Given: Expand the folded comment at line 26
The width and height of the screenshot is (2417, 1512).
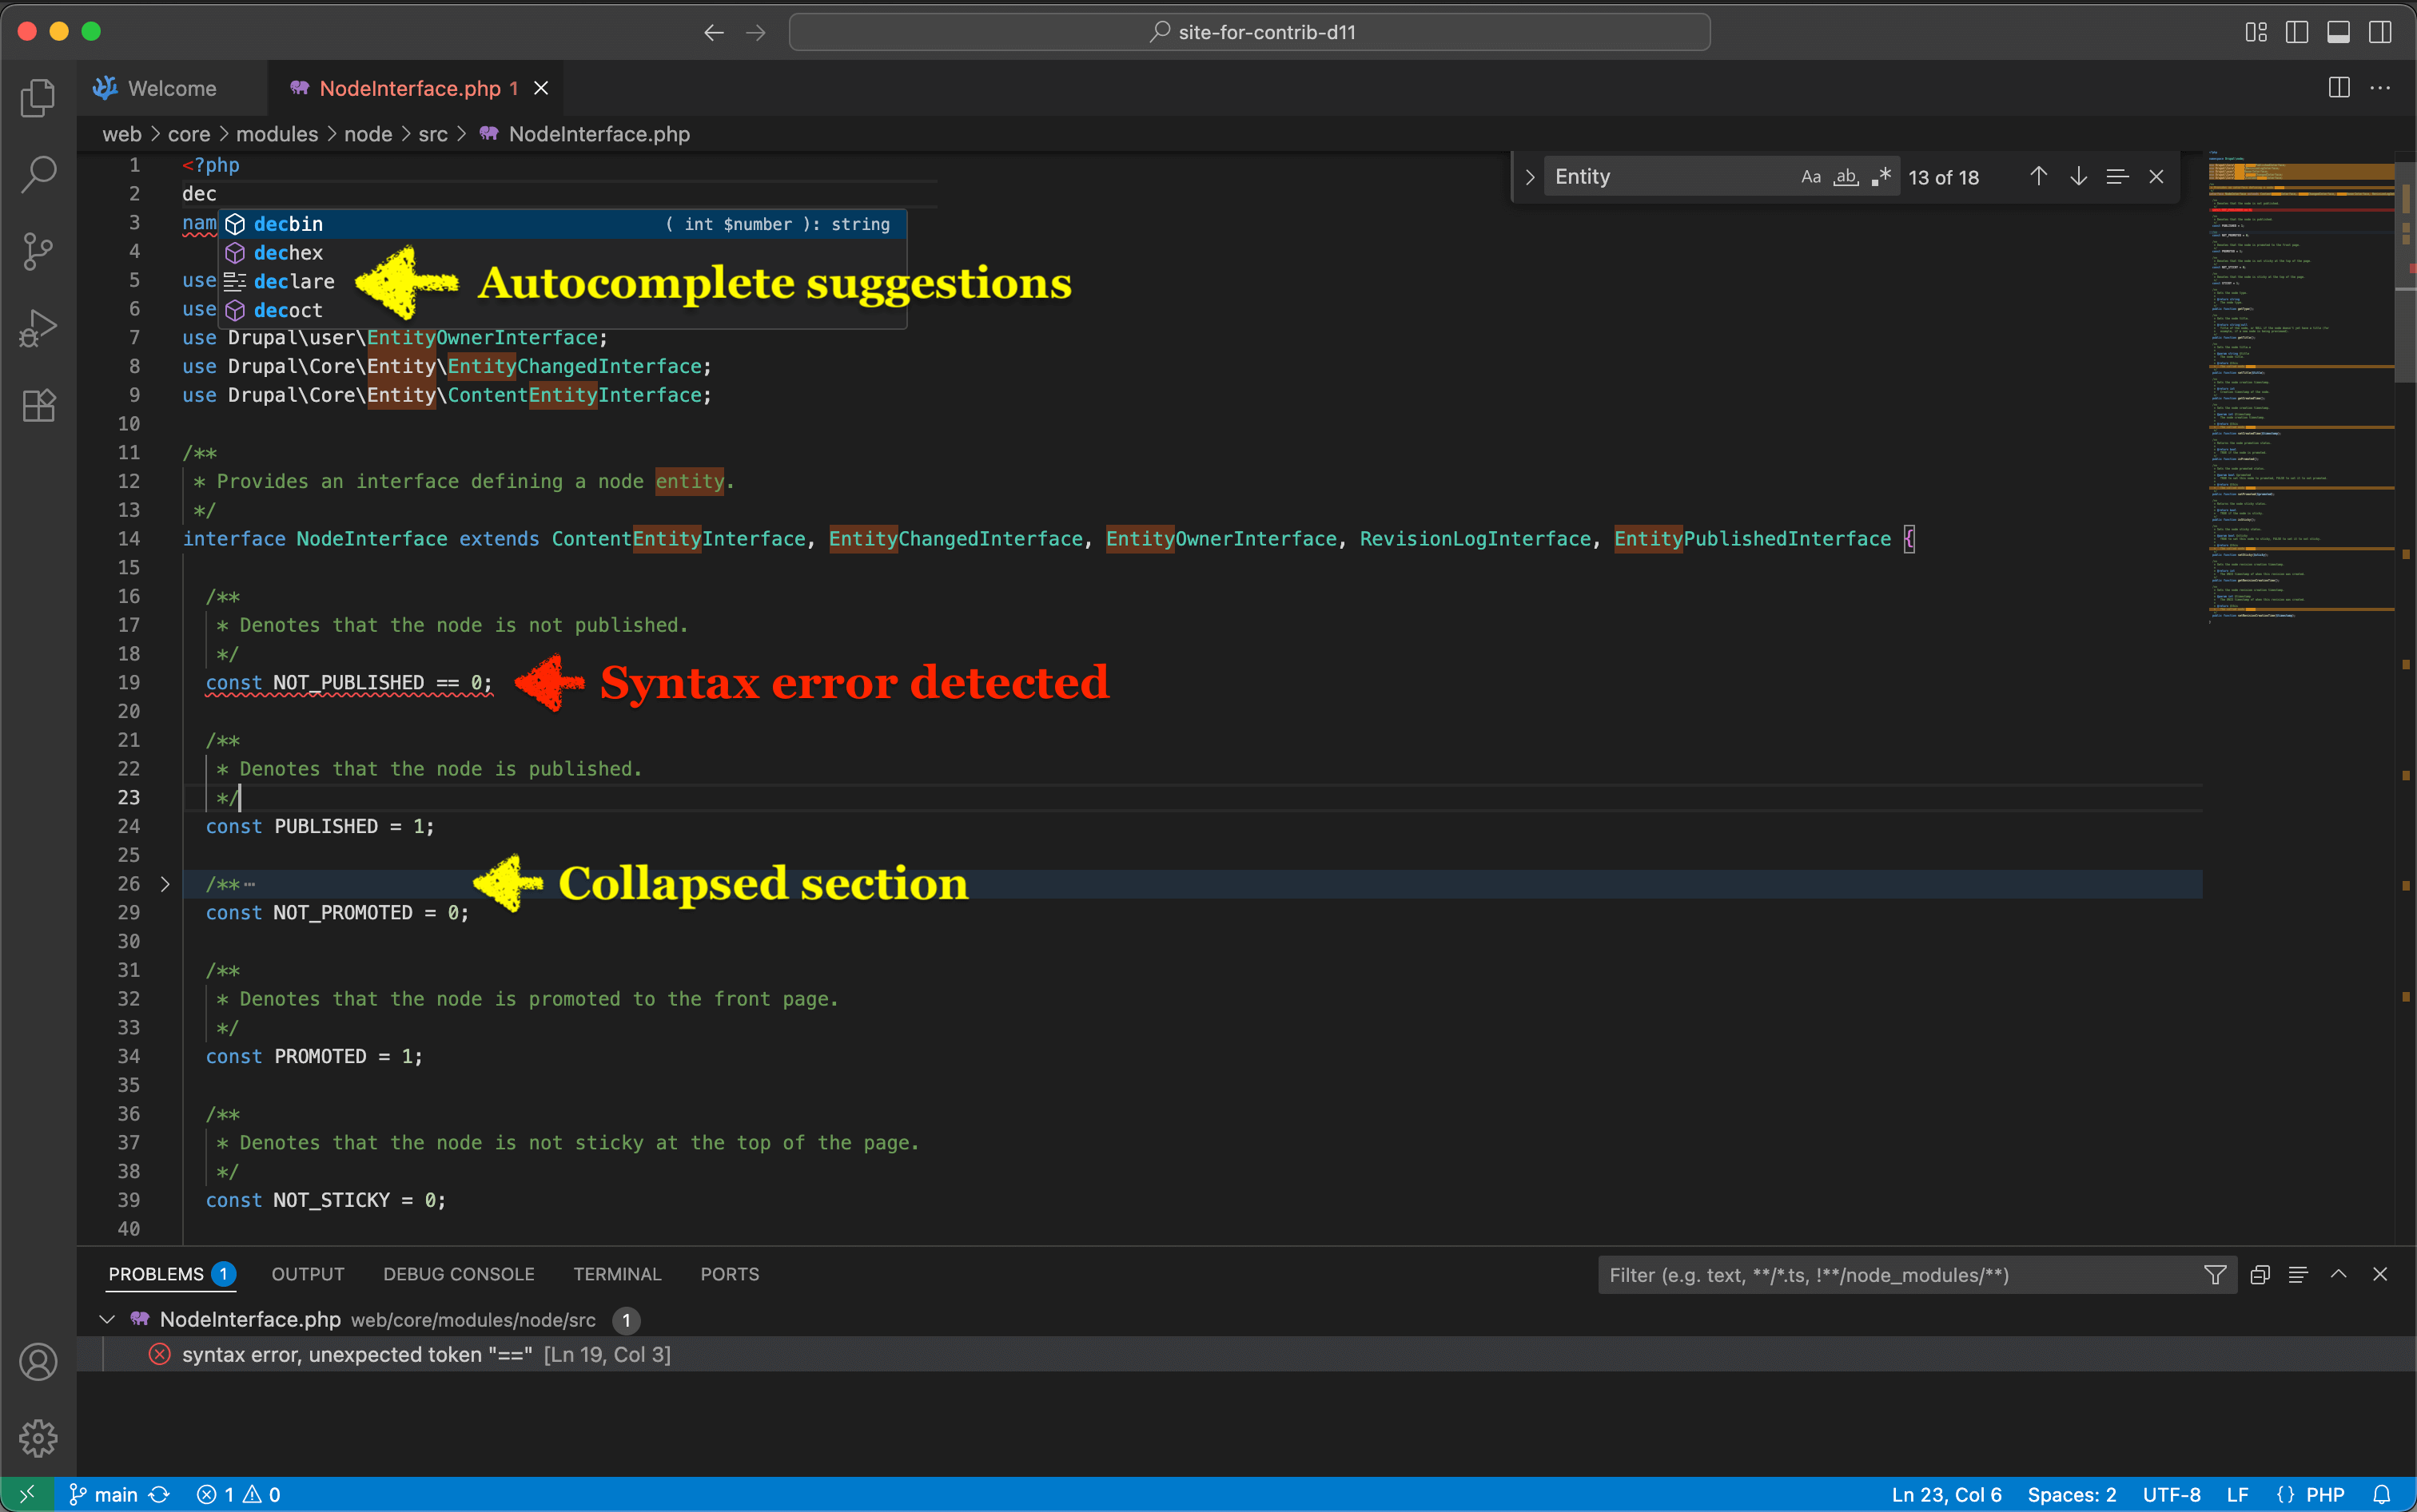Looking at the screenshot, I should tap(165, 884).
